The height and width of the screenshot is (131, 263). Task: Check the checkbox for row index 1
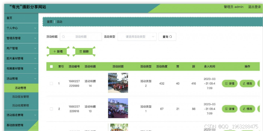point(51,84)
